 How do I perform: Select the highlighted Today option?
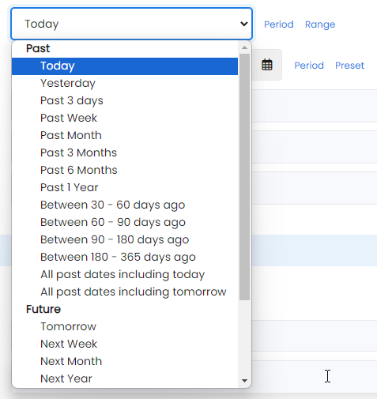(x=125, y=66)
